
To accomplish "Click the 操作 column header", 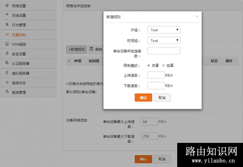I will [x=229, y=61].
